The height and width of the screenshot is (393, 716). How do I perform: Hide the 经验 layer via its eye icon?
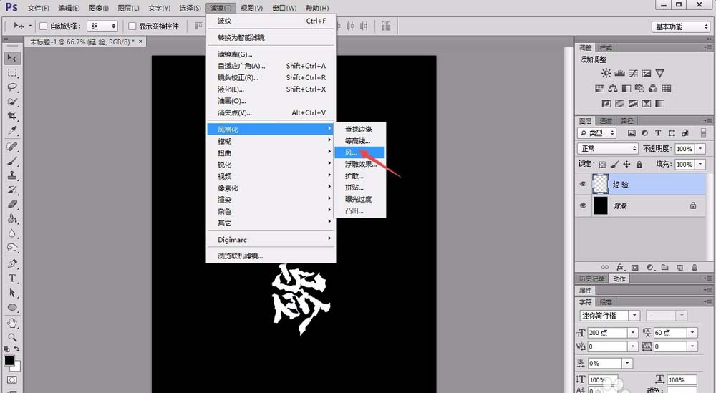point(583,184)
